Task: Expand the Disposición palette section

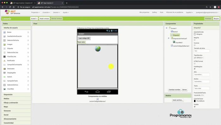Action: coord(16,94)
